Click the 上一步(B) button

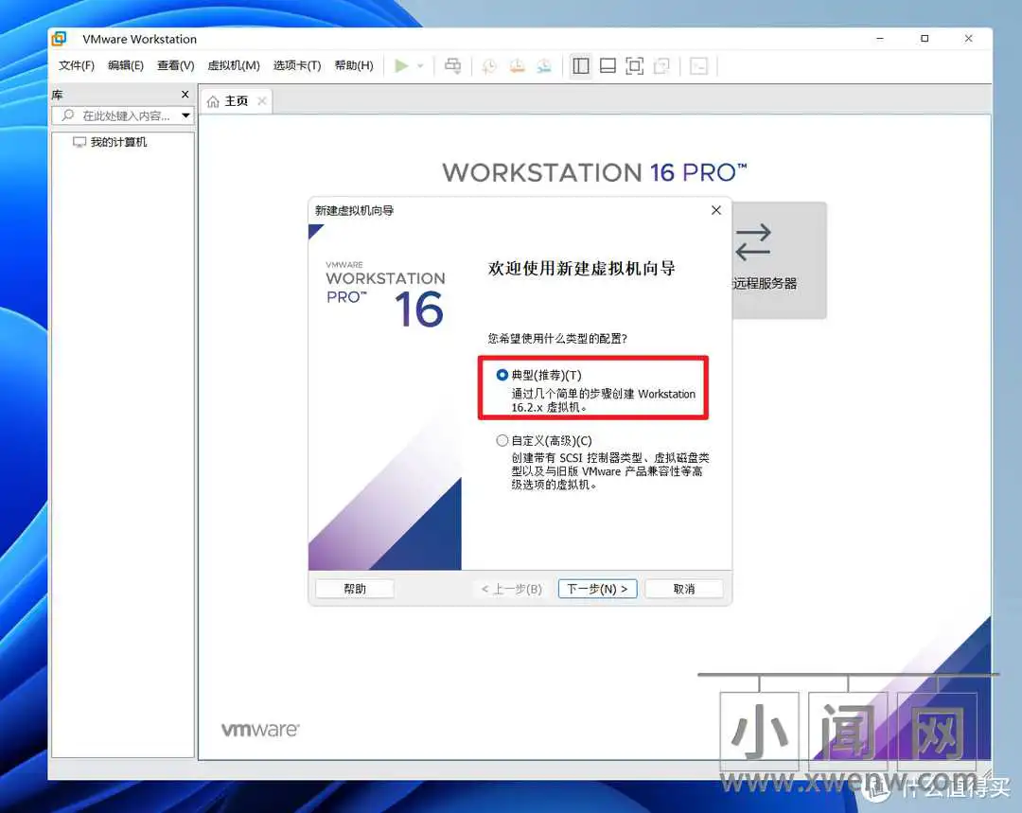(x=512, y=589)
